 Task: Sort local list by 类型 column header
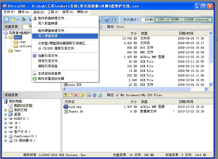click(155, 102)
